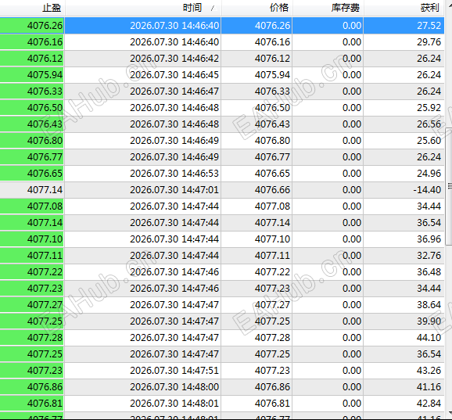Click the vertical scrollbar thumb grip
This screenshot has height=420, width=452.
tap(450, 186)
